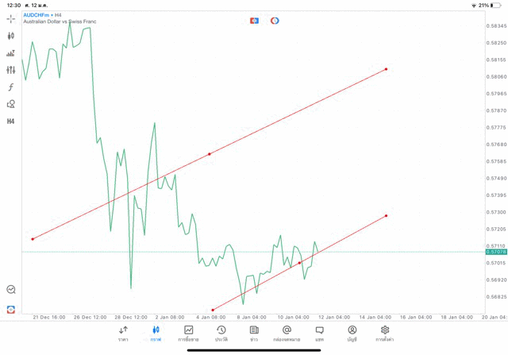Toggle the red-blue circular market depth icon

[275, 21]
